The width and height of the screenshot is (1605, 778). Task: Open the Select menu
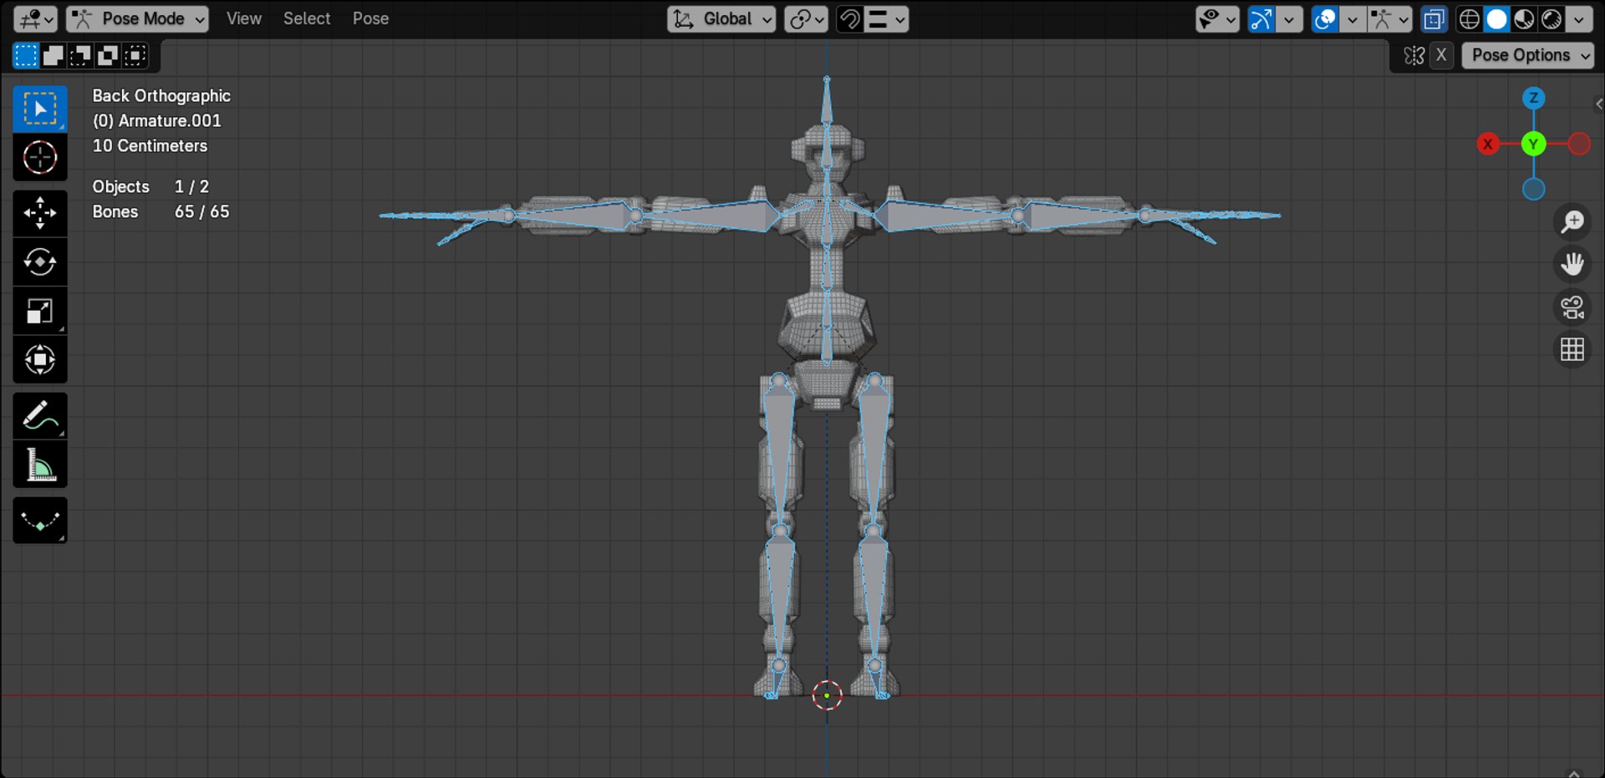pos(306,18)
